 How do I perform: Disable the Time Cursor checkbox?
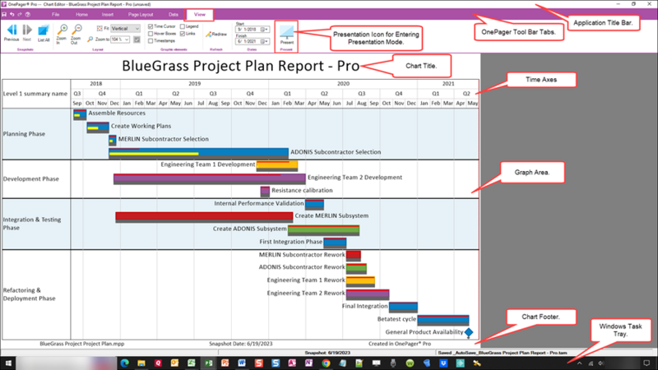(x=151, y=26)
